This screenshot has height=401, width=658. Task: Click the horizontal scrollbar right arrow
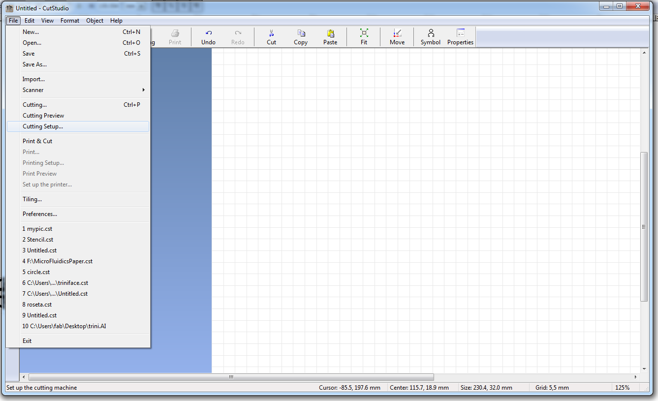pyautogui.click(x=635, y=377)
